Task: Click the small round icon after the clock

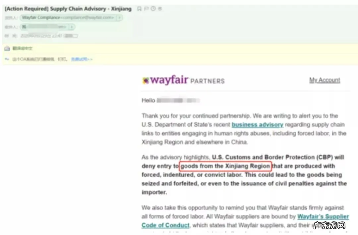Action: tap(160, 8)
